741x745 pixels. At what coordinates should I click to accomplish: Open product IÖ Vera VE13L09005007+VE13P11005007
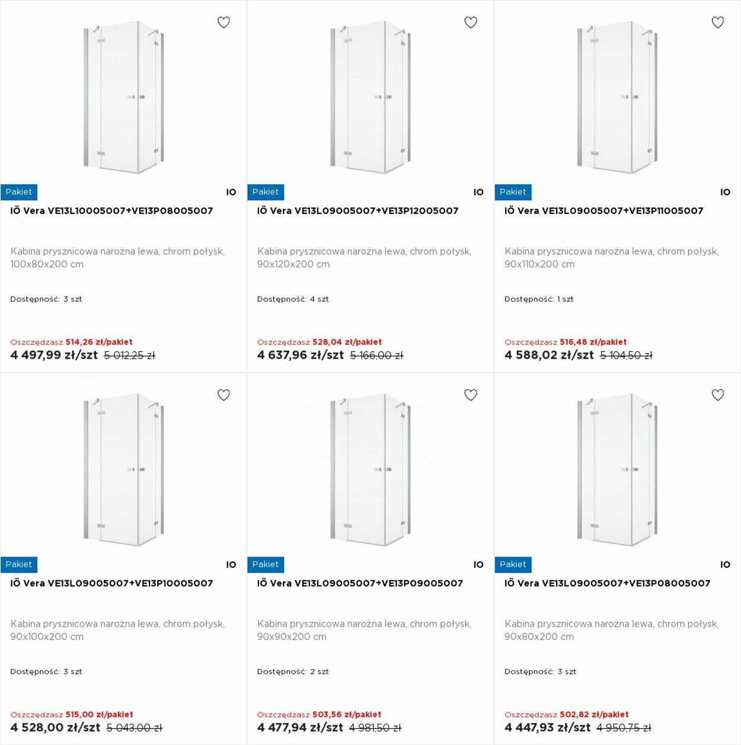click(x=603, y=211)
